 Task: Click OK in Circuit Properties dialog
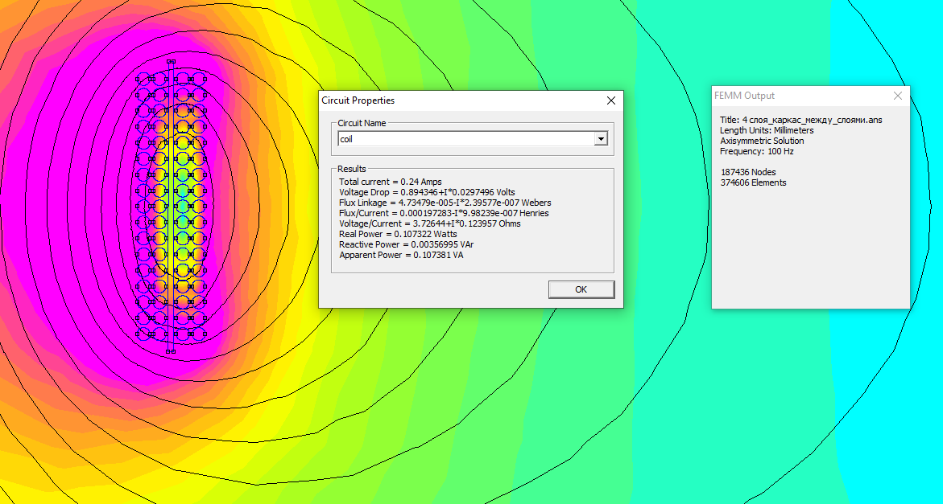coord(581,289)
